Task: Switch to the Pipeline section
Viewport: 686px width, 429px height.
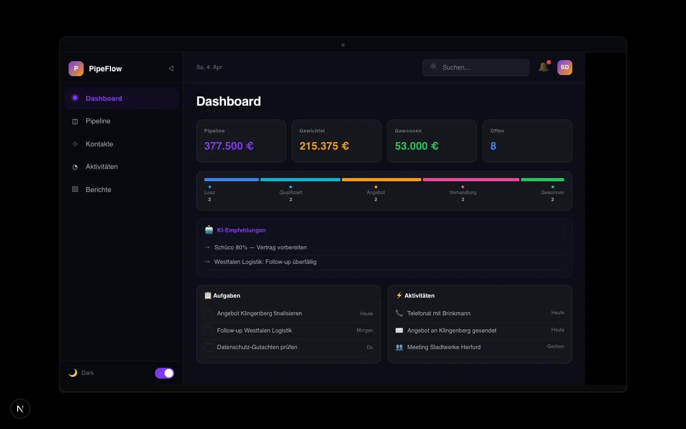Action: 98,121
